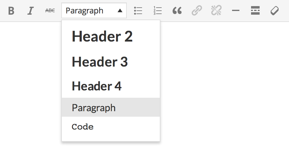The width and height of the screenshot is (289, 157).
Task: Clear formatting with the eraser icon
Action: click(x=275, y=11)
